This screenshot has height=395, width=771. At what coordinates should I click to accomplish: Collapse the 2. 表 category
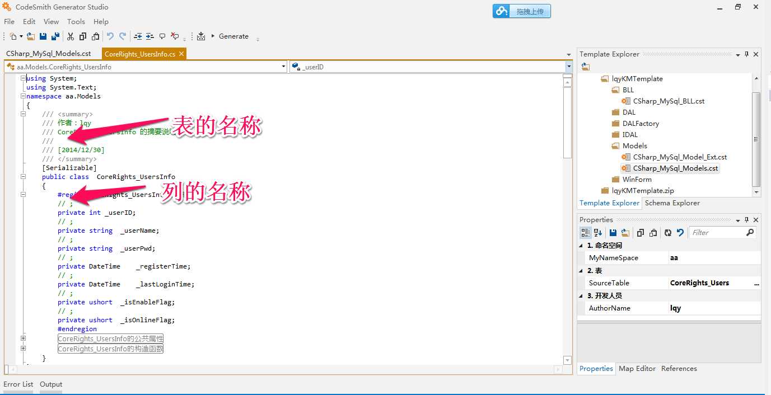(x=581, y=271)
